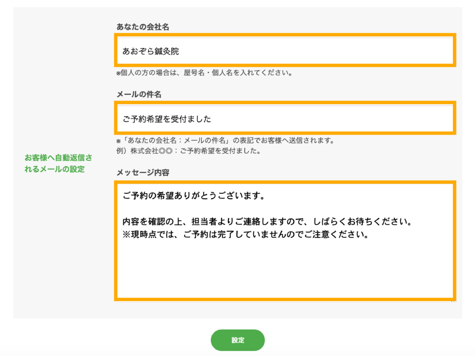This screenshot has width=475, height=356.
Task: Focus the あなたの会社名 input field
Action: [x=284, y=51]
